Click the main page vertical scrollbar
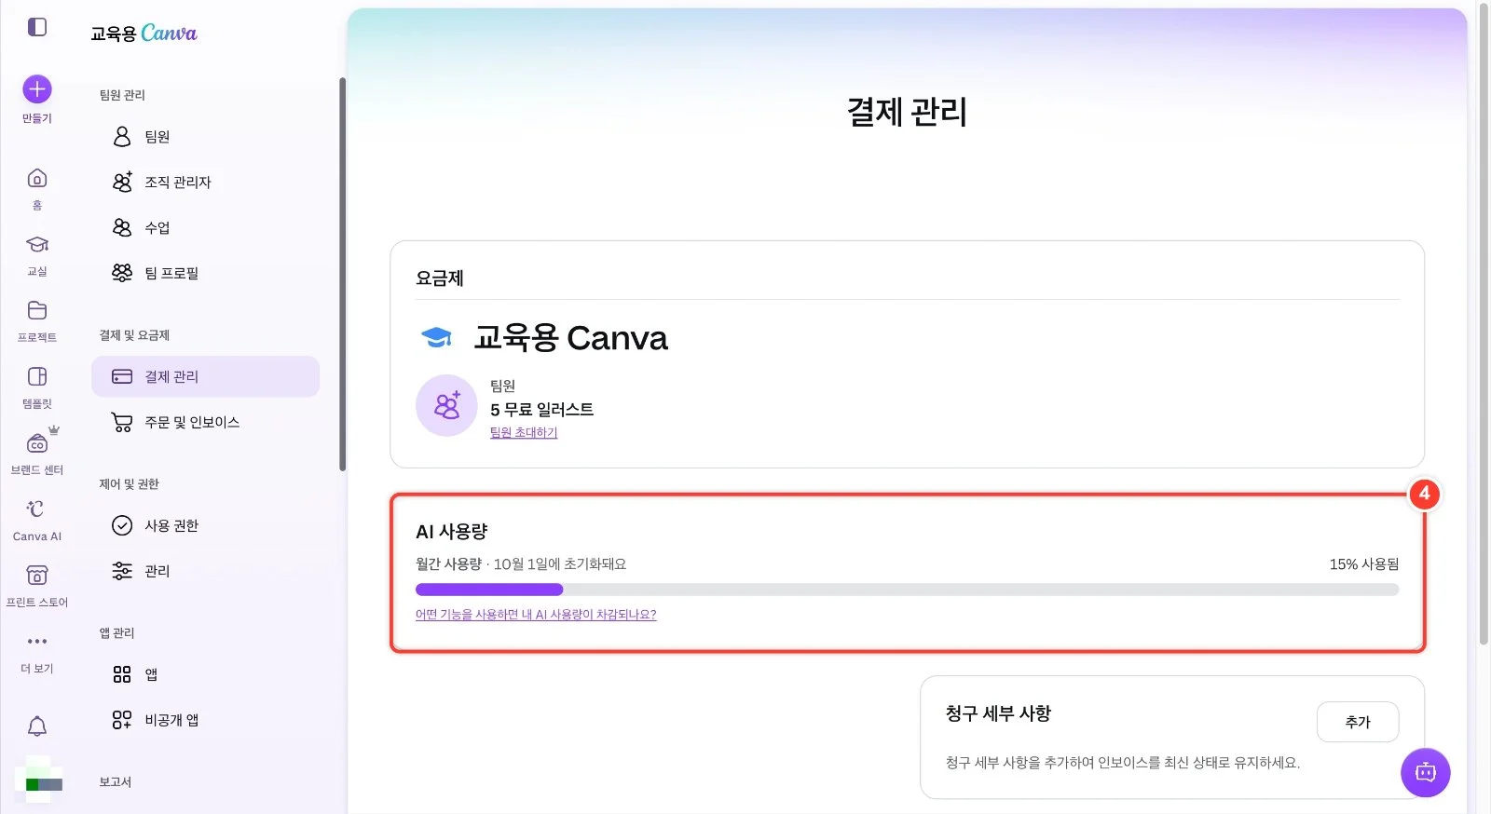Screen dimensions: 1491x814 click(x=1484, y=324)
